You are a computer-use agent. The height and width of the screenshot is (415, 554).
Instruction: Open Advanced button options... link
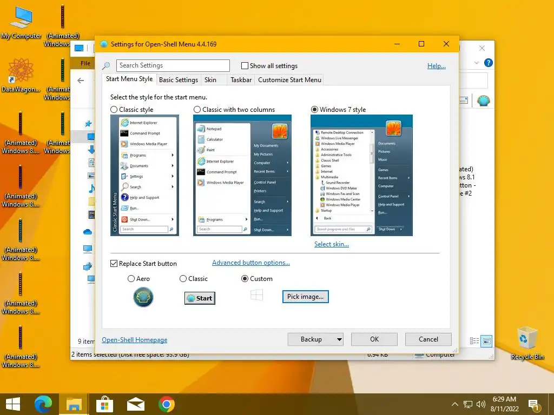[251, 263]
